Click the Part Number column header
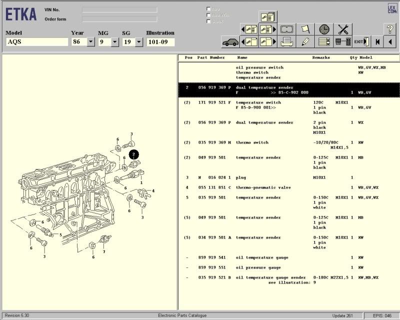 pos(210,57)
